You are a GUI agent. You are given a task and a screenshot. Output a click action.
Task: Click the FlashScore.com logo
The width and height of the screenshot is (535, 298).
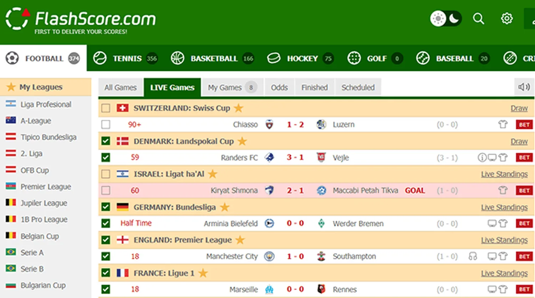coord(81,21)
